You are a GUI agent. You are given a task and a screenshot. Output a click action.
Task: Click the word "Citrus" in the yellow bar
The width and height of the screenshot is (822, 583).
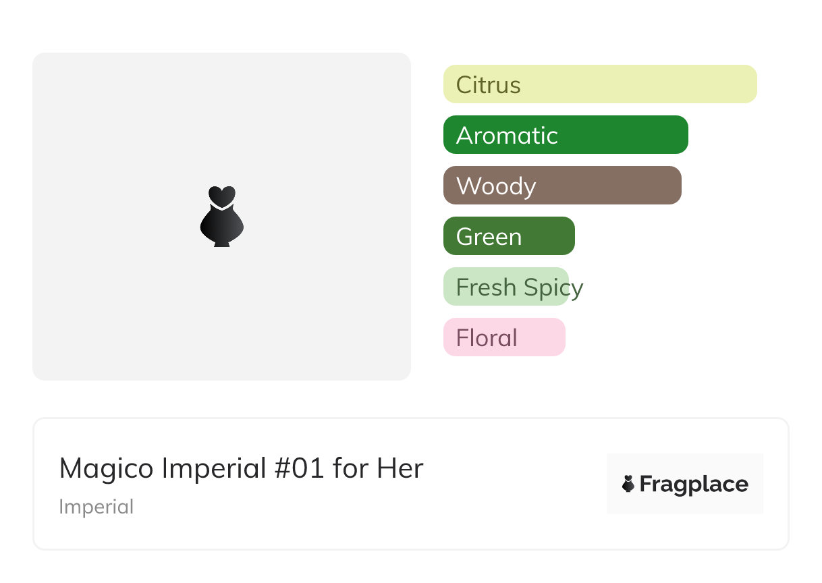(488, 85)
